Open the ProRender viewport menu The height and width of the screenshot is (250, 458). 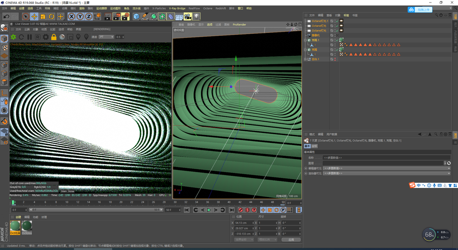[239, 25]
